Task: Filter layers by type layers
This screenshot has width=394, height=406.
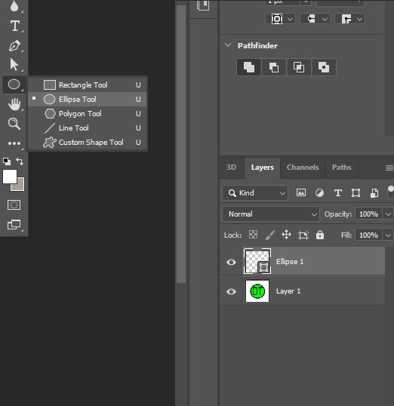Action: pos(338,193)
